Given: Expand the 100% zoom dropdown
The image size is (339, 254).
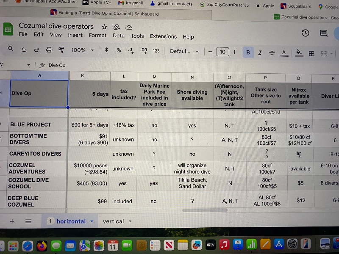Looking at the screenshot, I should point(83,50).
